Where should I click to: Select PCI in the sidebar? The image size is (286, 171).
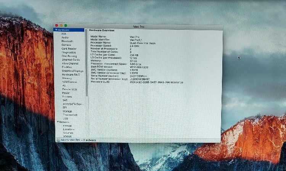64,85
